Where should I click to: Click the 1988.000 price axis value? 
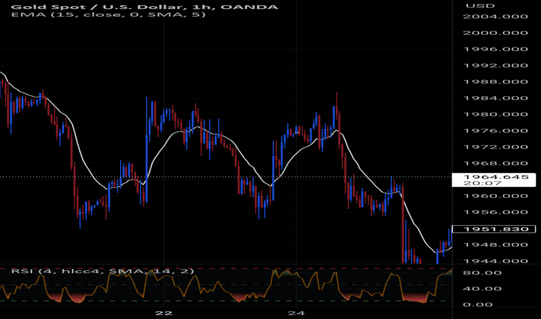coord(495,82)
